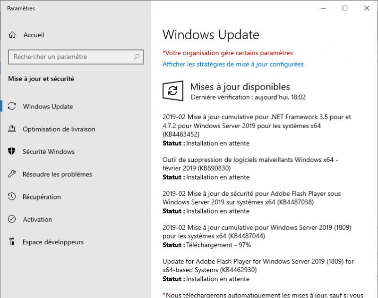Select the Windows Update sync arrows icon

(x=13, y=107)
